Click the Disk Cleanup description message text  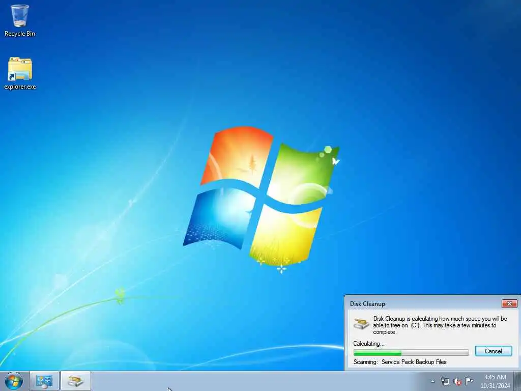point(440,325)
